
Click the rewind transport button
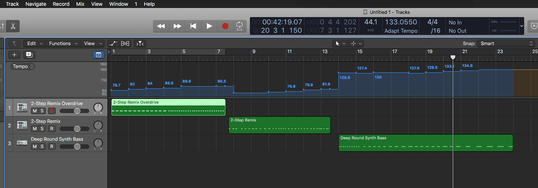click(x=161, y=26)
